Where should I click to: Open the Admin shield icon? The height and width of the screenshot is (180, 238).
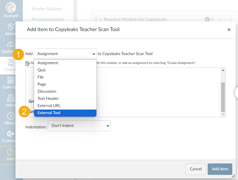(11, 27)
